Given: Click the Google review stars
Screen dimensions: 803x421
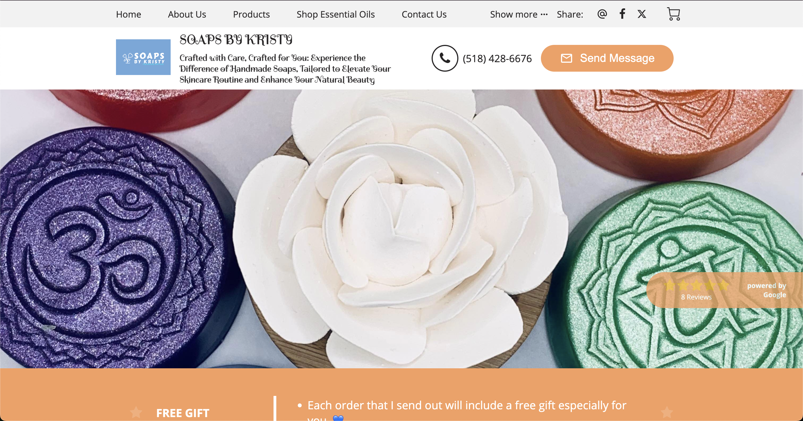Looking at the screenshot, I should point(696,285).
